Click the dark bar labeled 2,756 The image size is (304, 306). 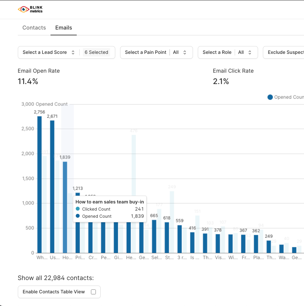pyautogui.click(x=39, y=184)
